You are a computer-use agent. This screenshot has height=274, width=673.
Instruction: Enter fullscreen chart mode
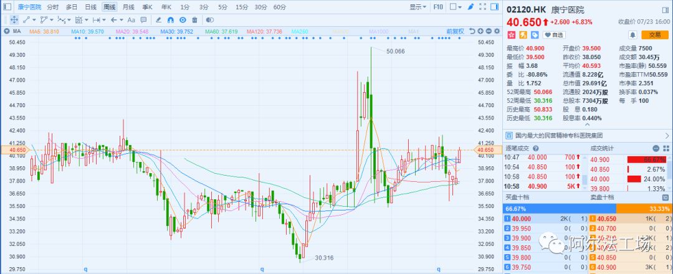tap(482, 7)
